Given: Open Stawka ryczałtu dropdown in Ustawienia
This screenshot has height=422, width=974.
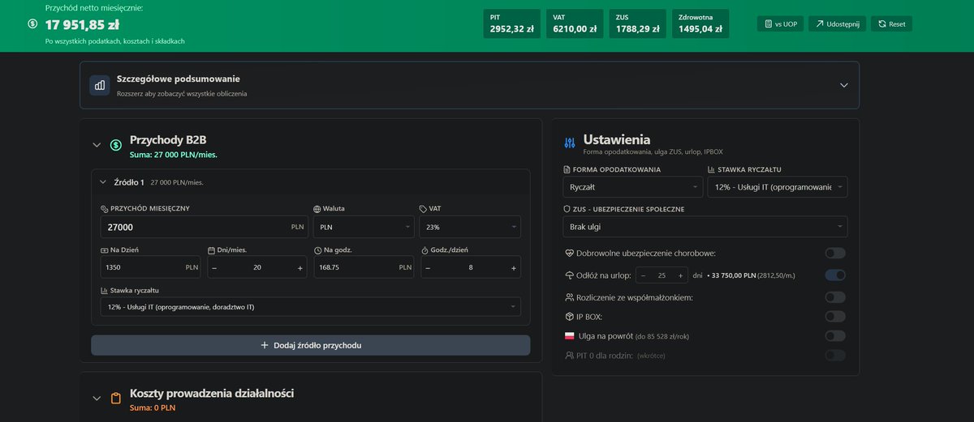Looking at the screenshot, I should 777,187.
